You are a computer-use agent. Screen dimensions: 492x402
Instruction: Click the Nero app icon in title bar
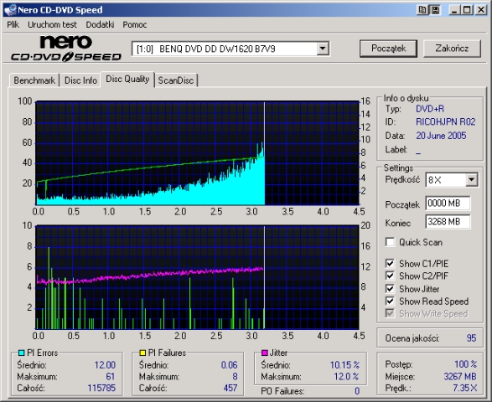pos(10,10)
